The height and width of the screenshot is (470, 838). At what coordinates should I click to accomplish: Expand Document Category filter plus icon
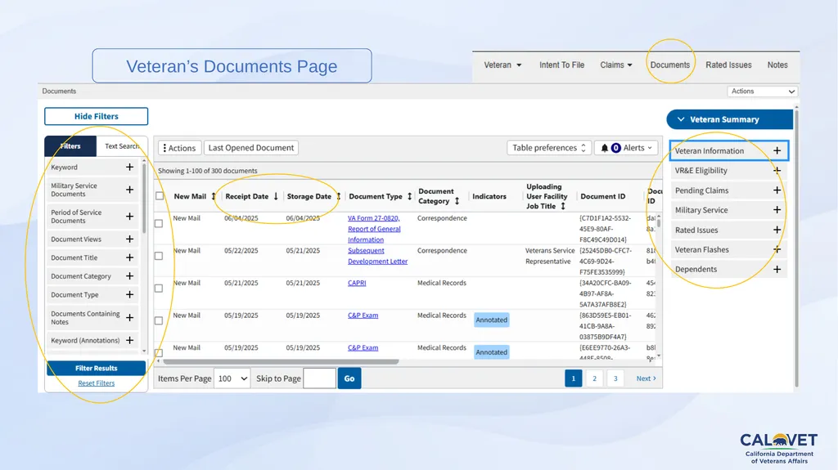pyautogui.click(x=129, y=276)
